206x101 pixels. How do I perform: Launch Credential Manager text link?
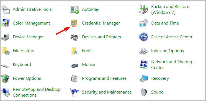(101, 23)
